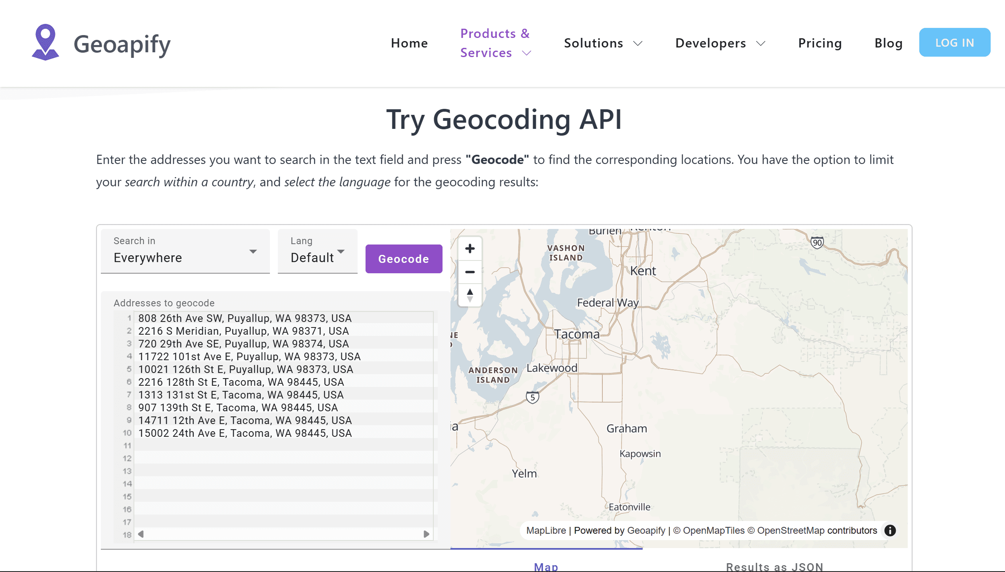Reset map bearing with compass icon
This screenshot has height=572, width=1005.
point(470,295)
